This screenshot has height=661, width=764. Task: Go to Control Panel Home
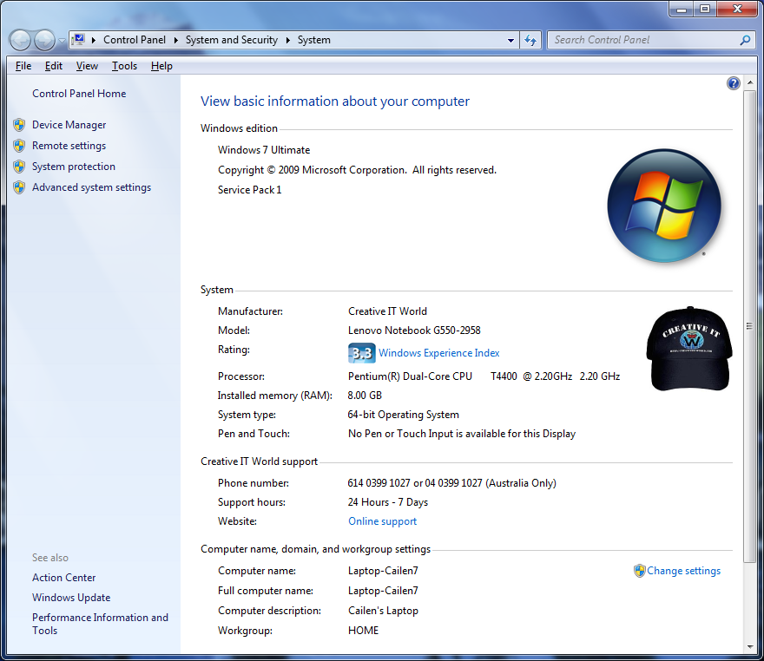point(79,94)
